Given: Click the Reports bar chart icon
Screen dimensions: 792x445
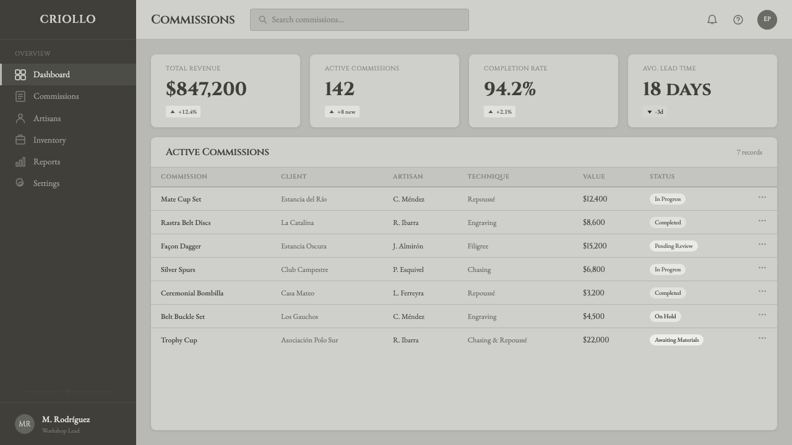Looking at the screenshot, I should (20, 162).
